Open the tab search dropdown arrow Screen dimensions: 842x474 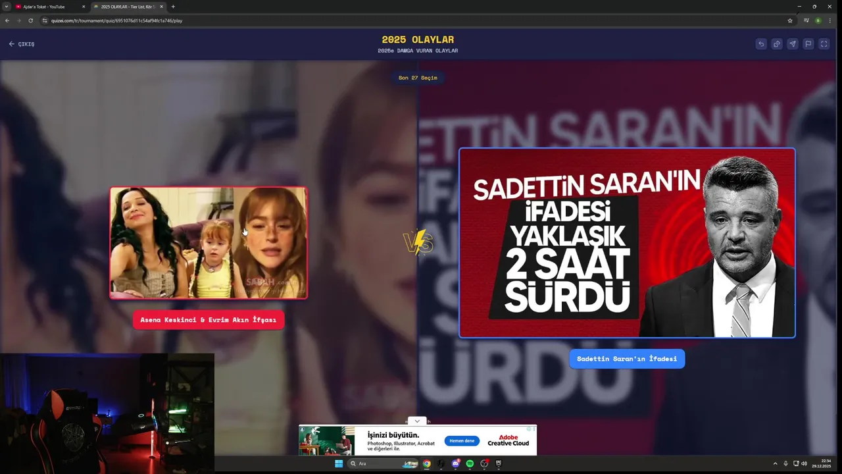click(x=6, y=7)
